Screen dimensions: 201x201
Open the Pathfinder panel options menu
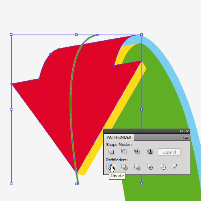point(185,137)
